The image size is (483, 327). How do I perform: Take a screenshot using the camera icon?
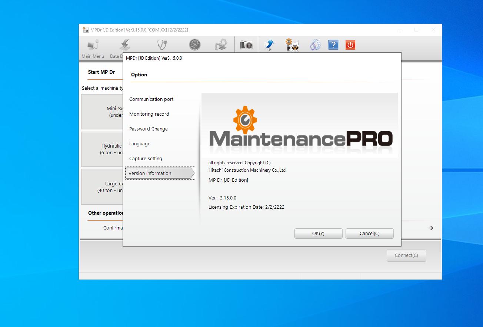246,44
